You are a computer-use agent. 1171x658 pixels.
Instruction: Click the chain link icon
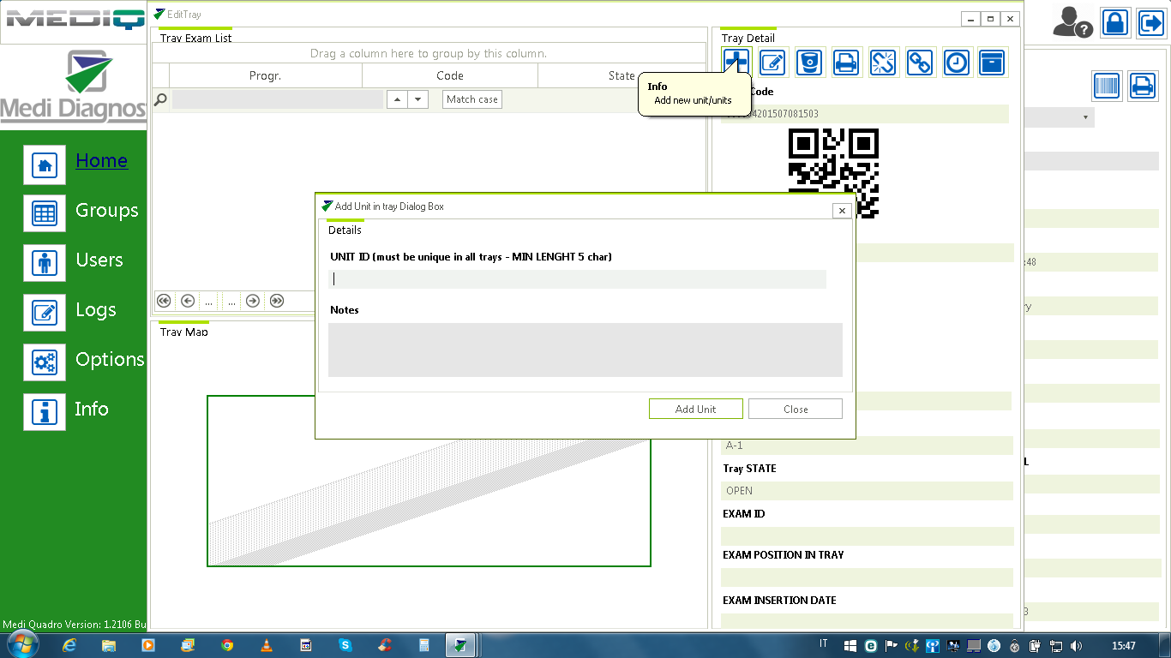tap(921, 62)
